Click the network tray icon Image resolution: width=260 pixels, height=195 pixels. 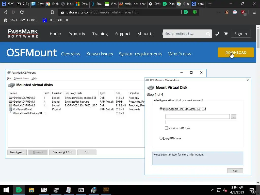click(x=219, y=190)
